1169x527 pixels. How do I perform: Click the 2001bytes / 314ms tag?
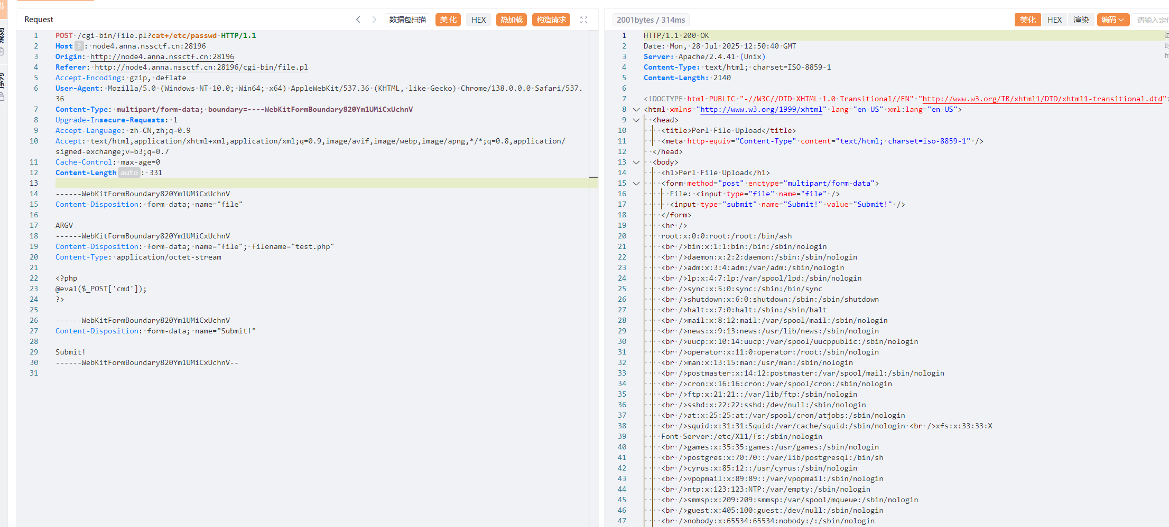point(651,20)
